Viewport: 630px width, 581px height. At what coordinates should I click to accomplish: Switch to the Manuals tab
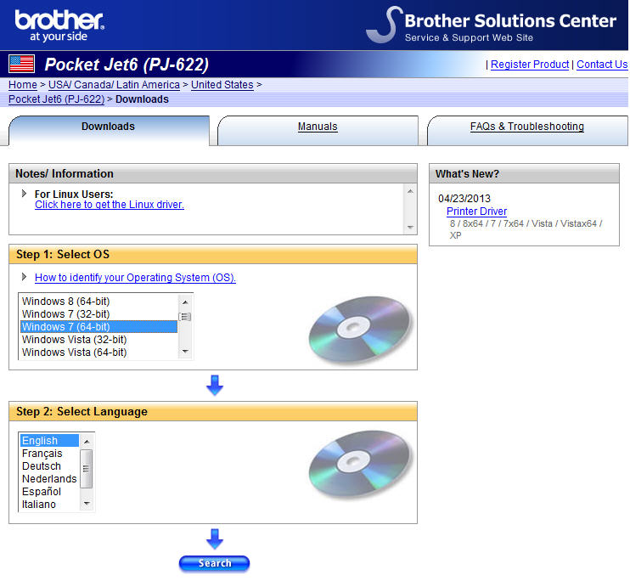(x=318, y=127)
